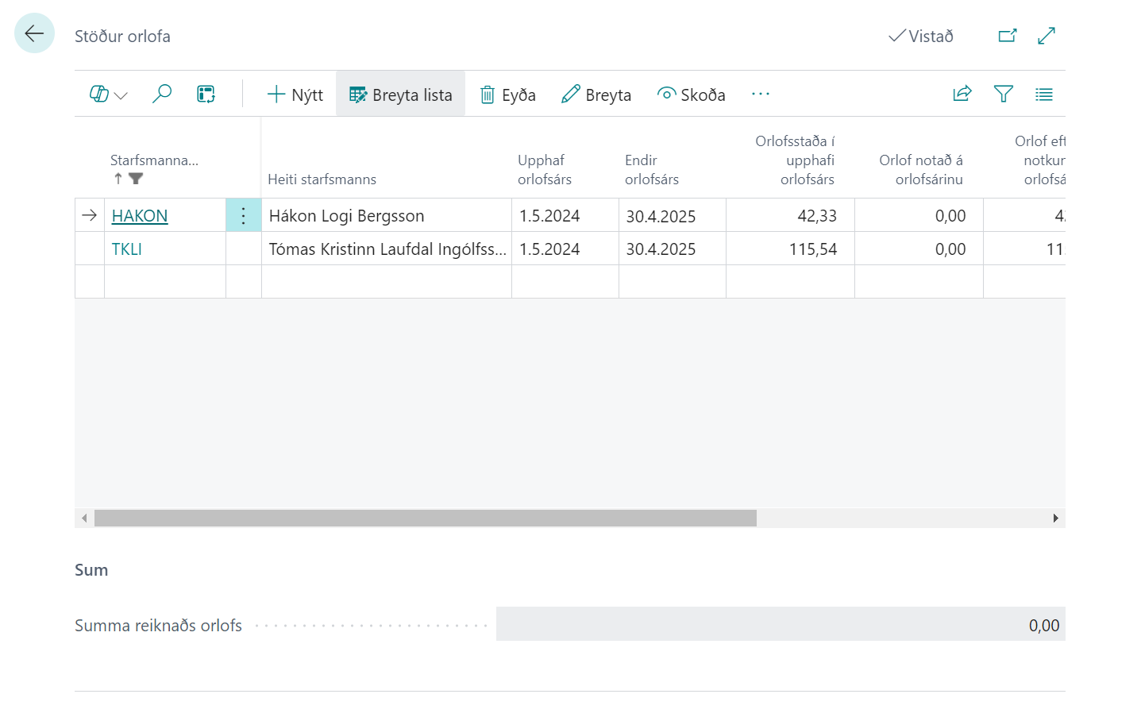Click Breyta to edit the record

point(596,94)
